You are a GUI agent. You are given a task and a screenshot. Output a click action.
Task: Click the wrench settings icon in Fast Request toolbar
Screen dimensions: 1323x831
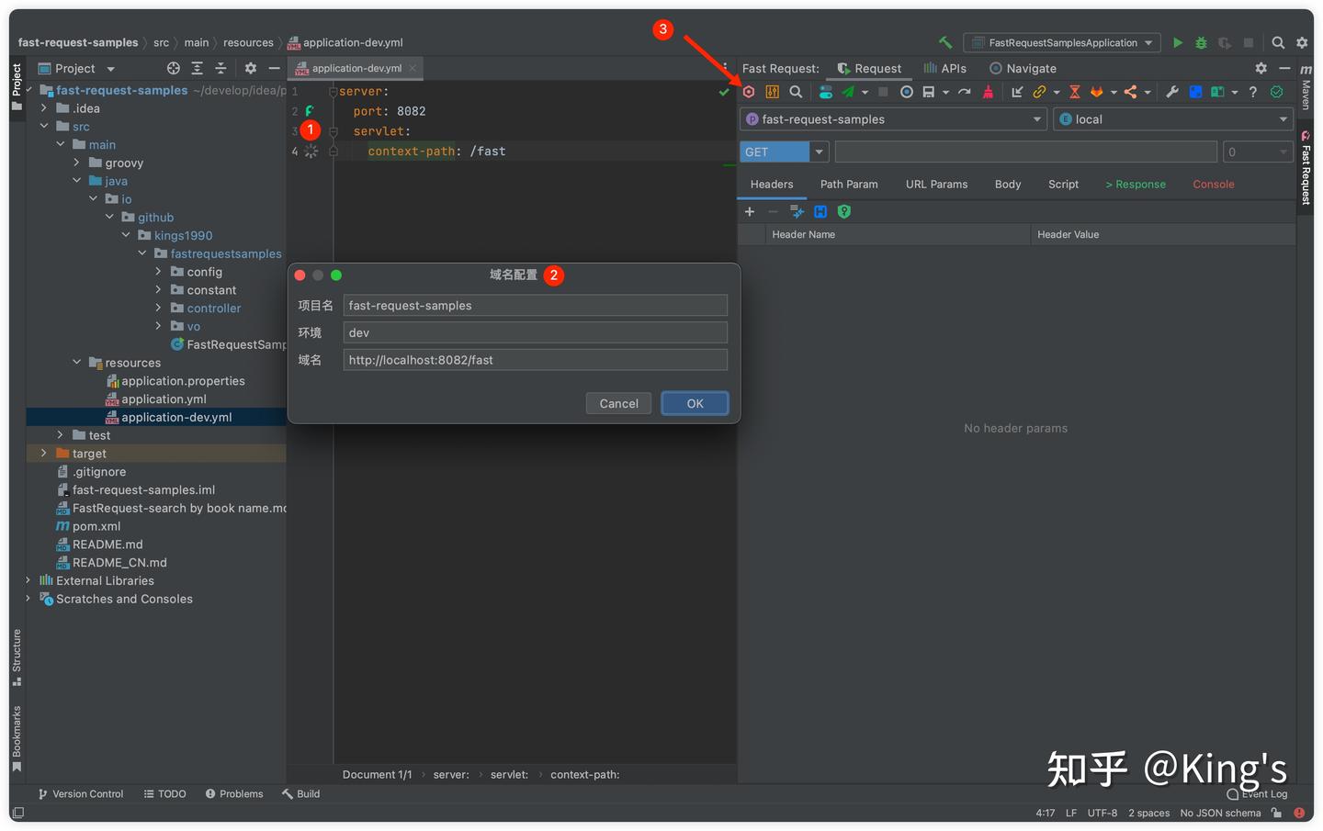click(1172, 92)
